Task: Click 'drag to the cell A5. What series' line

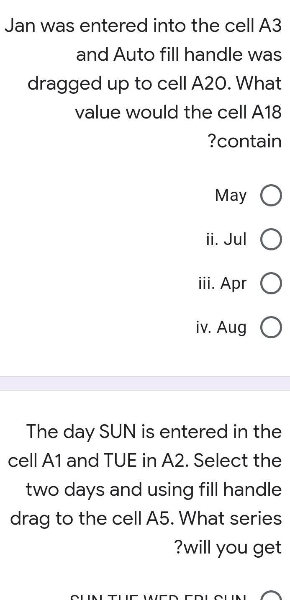Action: [x=146, y=518]
